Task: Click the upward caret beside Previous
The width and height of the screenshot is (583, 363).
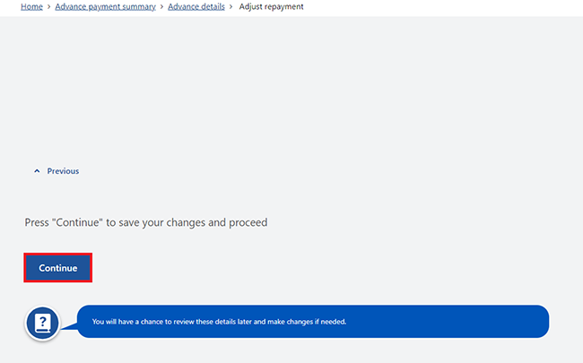Action: 37,171
